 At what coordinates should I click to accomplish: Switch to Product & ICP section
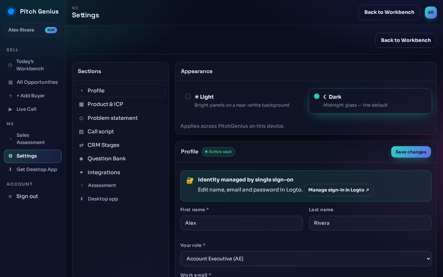pyautogui.click(x=120, y=104)
